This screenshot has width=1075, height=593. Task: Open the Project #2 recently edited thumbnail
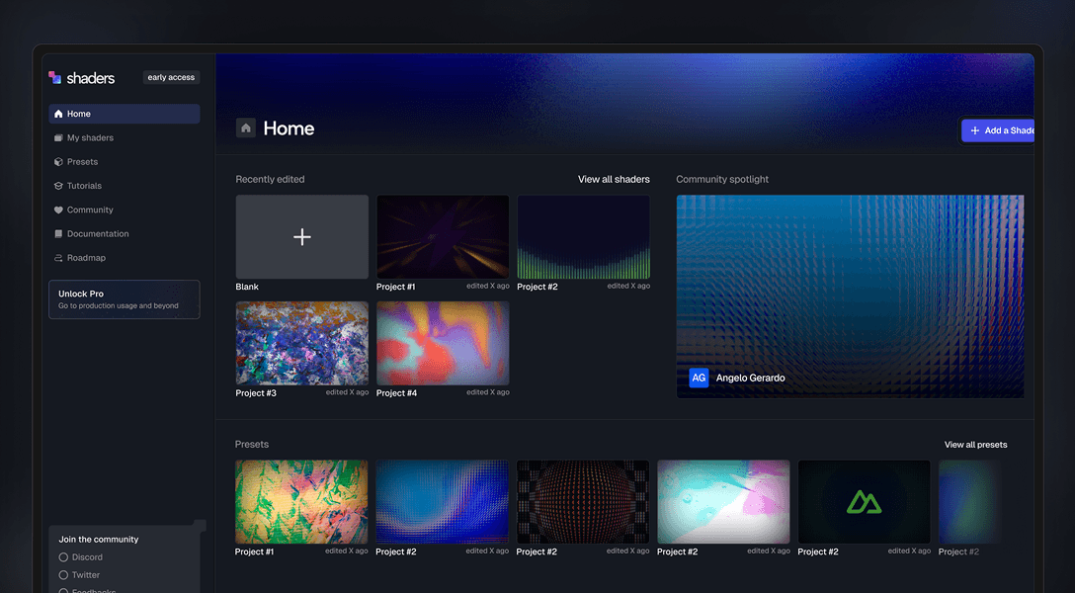(x=583, y=237)
